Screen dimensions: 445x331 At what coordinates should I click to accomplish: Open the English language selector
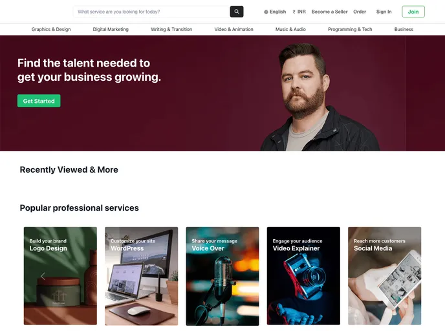275,12
